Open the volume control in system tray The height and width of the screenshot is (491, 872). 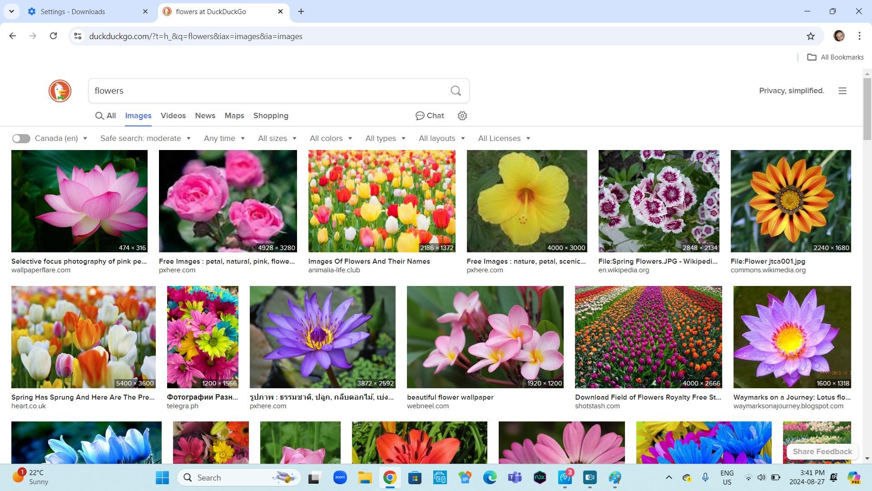[x=762, y=477]
